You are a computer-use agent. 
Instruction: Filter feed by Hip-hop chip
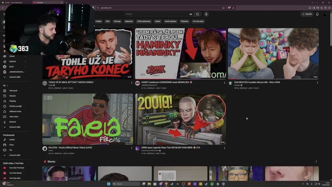[117, 21]
